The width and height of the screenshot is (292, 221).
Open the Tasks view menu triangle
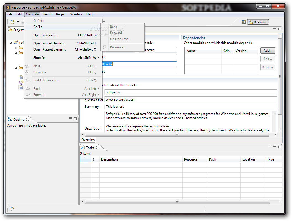point(270,146)
